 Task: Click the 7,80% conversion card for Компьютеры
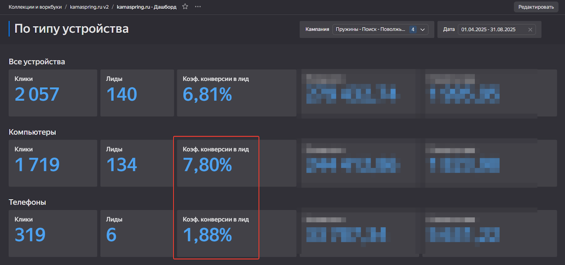236,163
